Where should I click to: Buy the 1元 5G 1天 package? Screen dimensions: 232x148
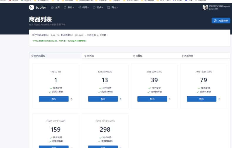pyautogui.click(x=54, y=99)
